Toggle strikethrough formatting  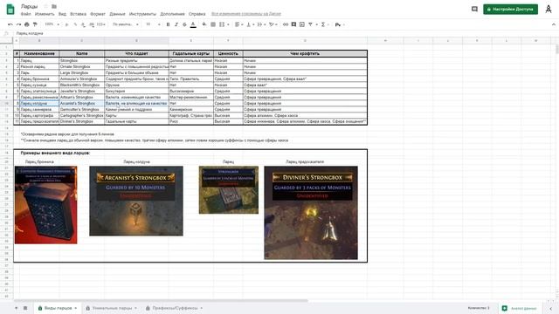pyautogui.click(x=184, y=24)
